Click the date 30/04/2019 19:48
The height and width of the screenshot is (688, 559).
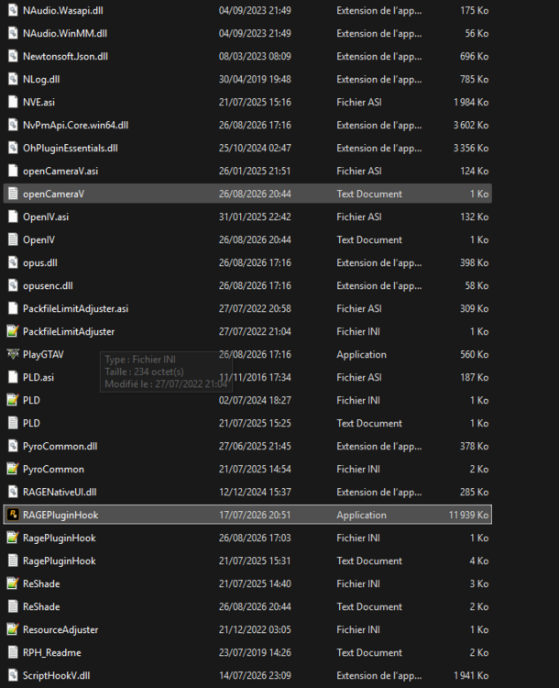click(255, 79)
